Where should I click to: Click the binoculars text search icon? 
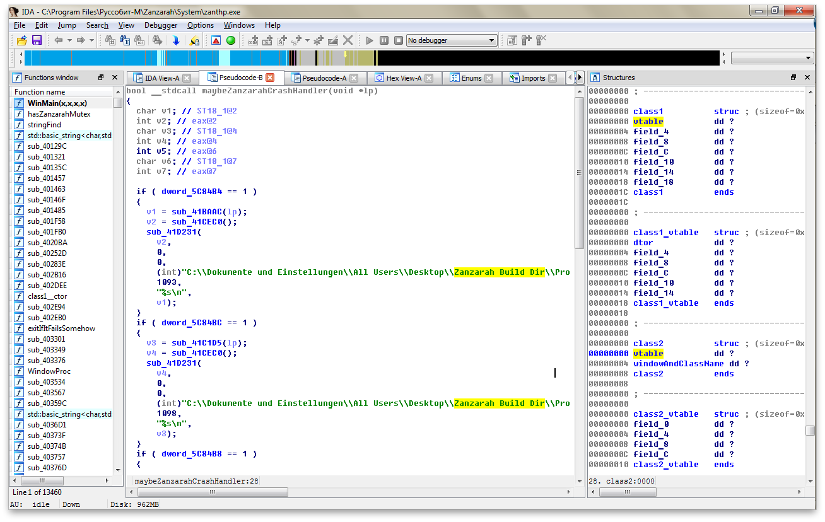click(125, 40)
